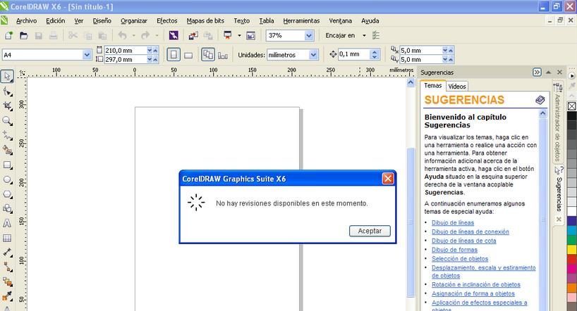Viewport: 577px width, 311px height.
Task: Click the page width 210,0 mm field
Action: pos(126,50)
